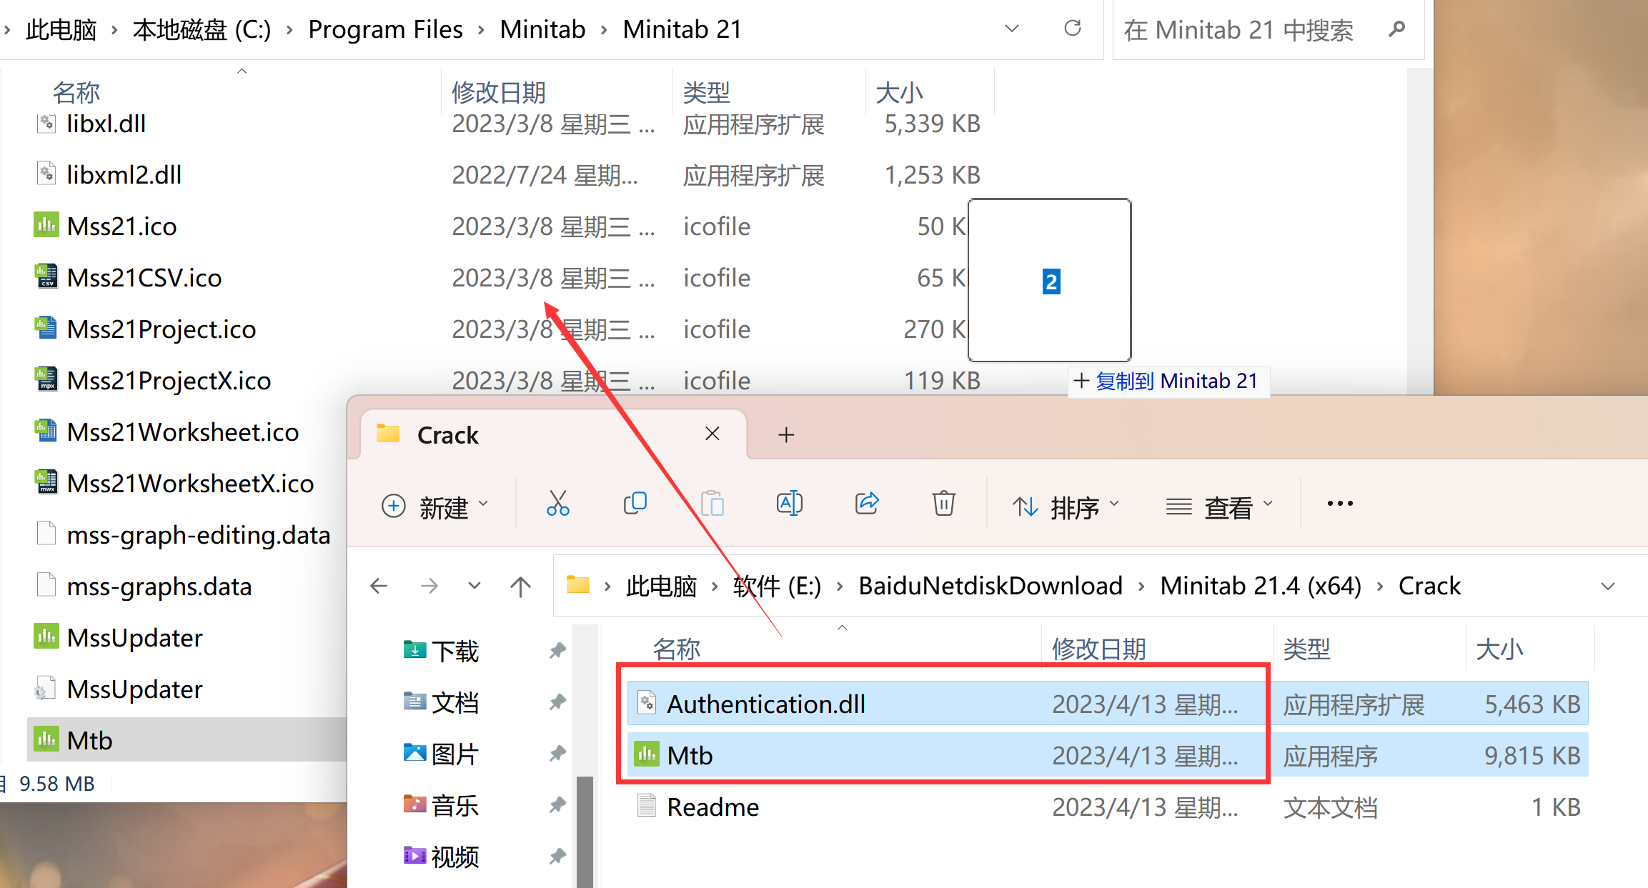Select the Mtb row in Minitab 21 folder

point(187,739)
